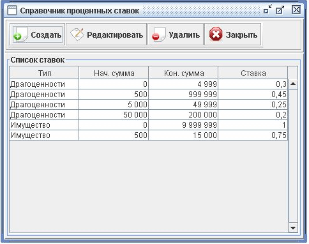309x244 pixels.
Task: Click the cell with value 4 999
Action: coord(183,84)
